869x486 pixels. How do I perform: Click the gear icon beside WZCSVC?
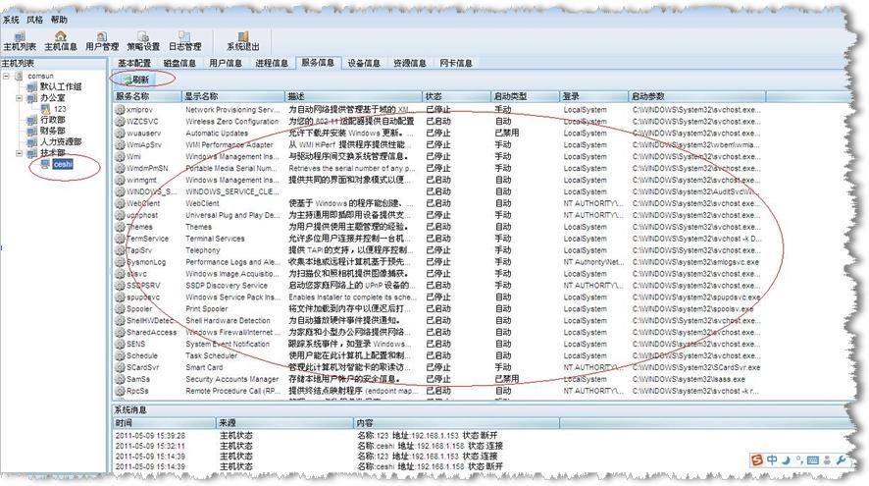point(120,121)
